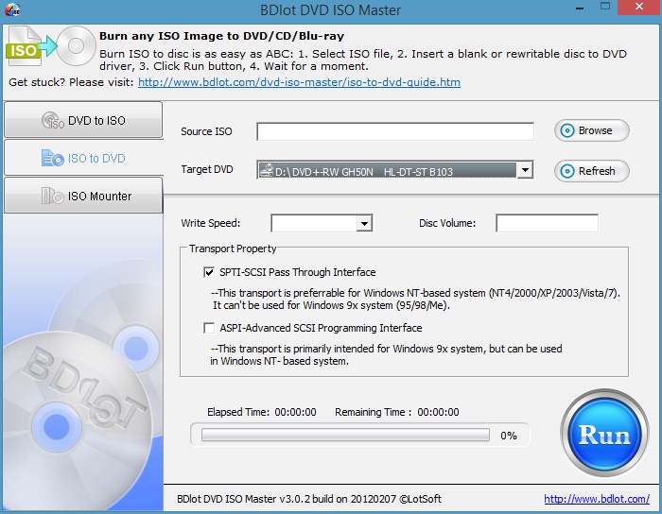Click the version text v3.0.2 build info

pos(309,499)
